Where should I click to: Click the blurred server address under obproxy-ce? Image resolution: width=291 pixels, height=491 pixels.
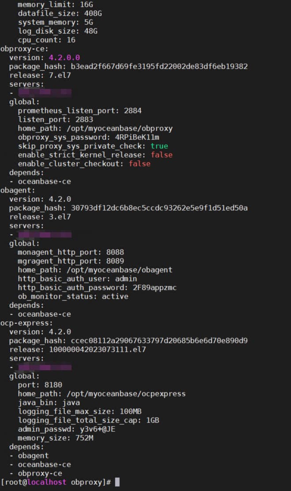[45, 92]
